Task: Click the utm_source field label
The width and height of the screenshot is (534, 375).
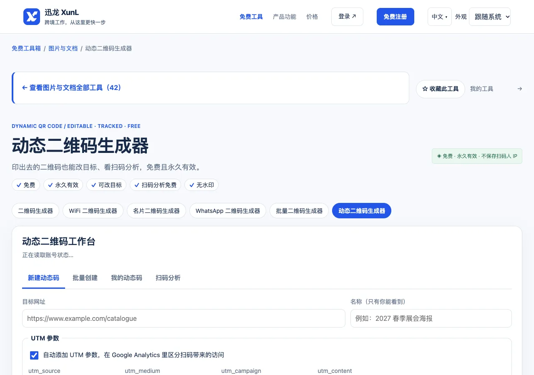Action: (44, 371)
